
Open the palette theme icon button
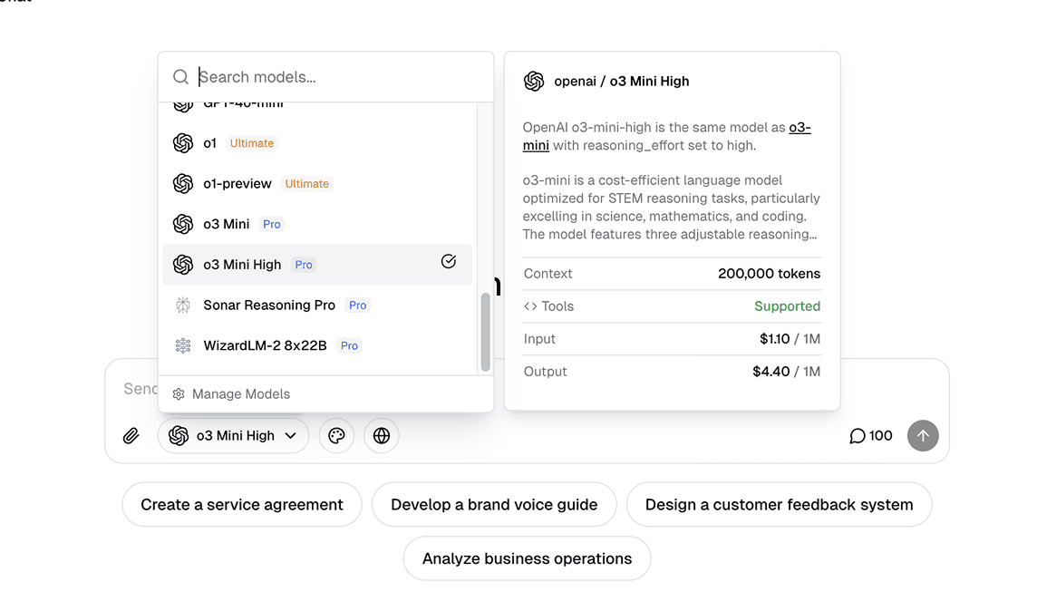pyautogui.click(x=336, y=436)
